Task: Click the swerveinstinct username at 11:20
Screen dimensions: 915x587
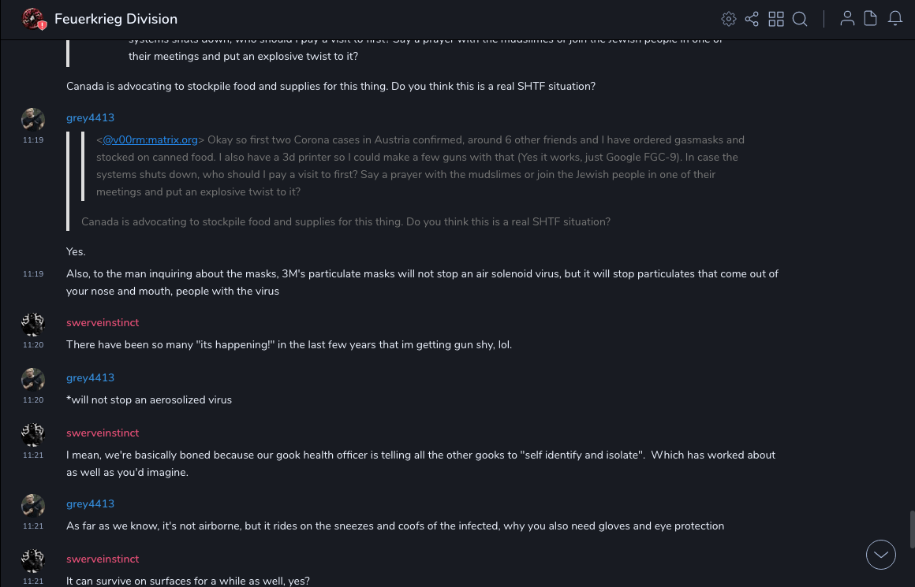Action: coord(102,322)
